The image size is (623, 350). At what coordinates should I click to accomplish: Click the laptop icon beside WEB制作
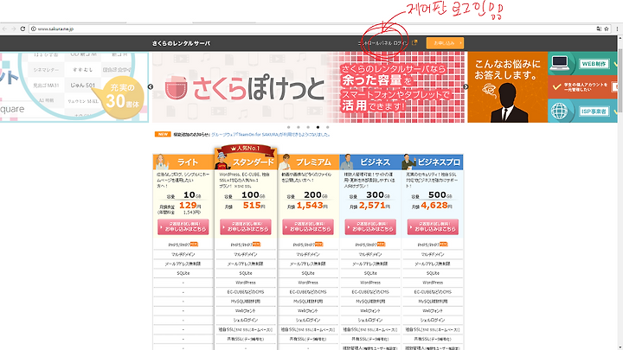(x=560, y=63)
